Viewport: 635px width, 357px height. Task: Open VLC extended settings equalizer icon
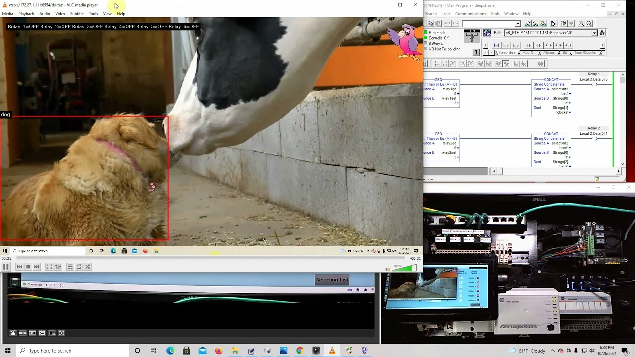58,266
